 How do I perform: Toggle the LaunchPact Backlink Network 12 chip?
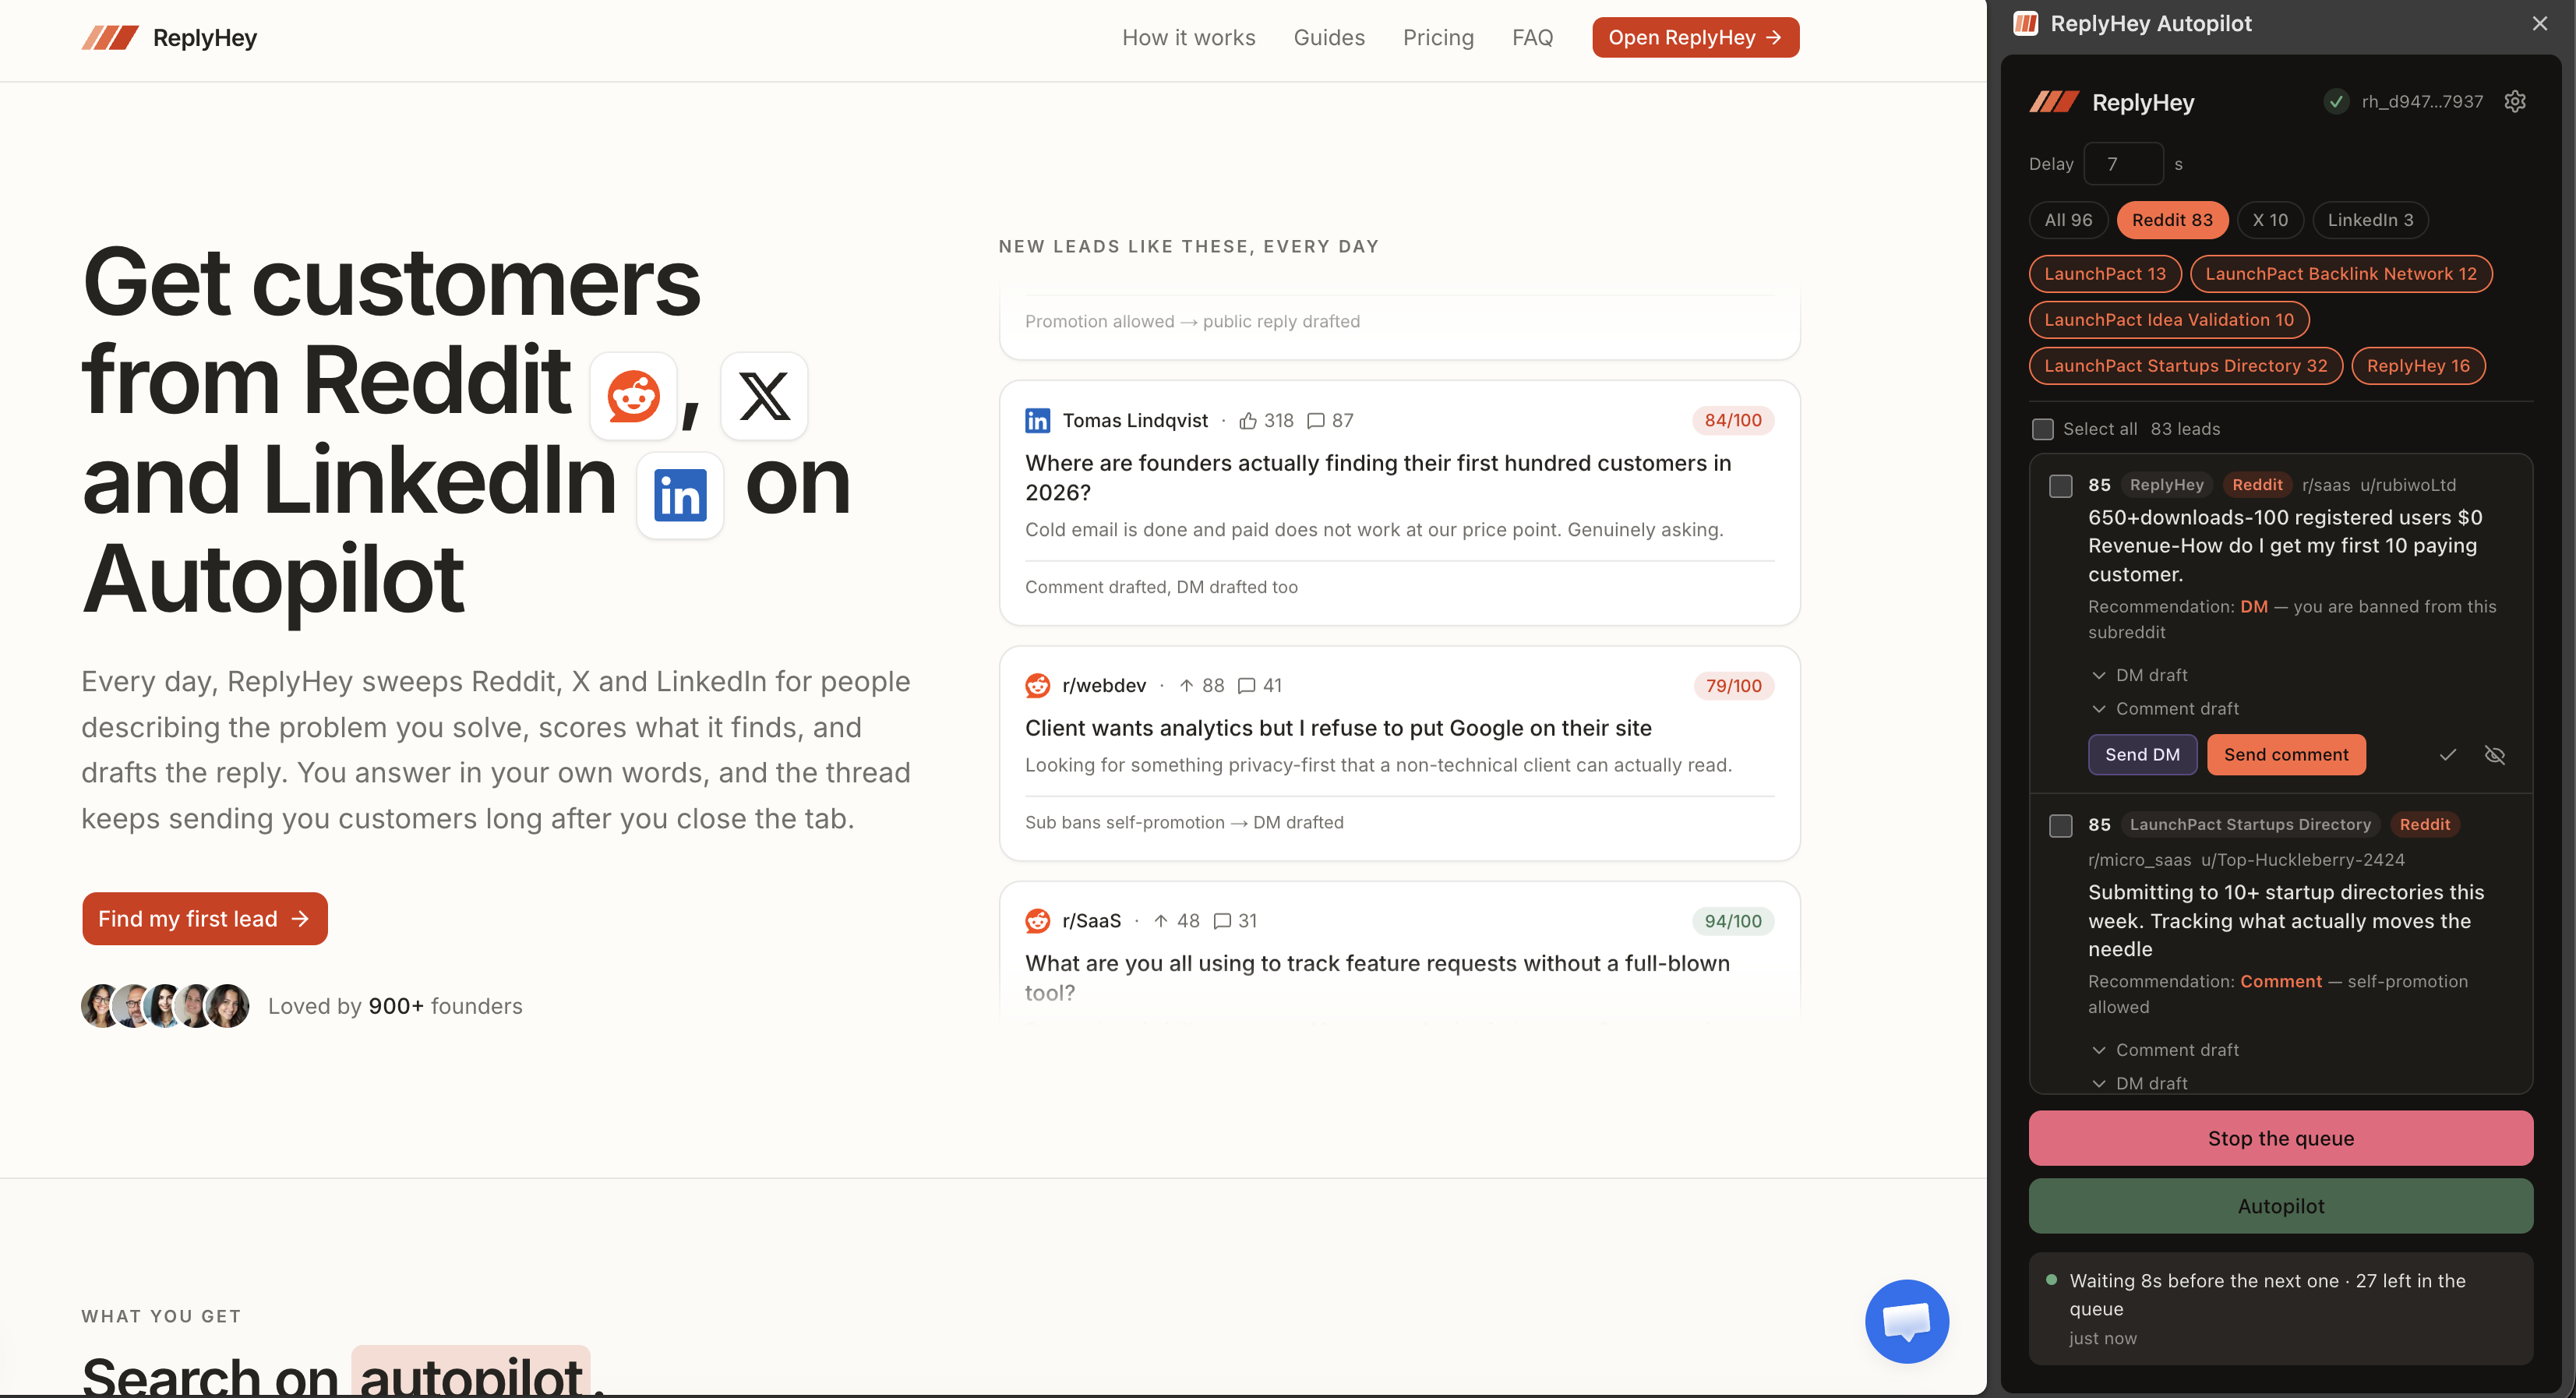[2341, 274]
